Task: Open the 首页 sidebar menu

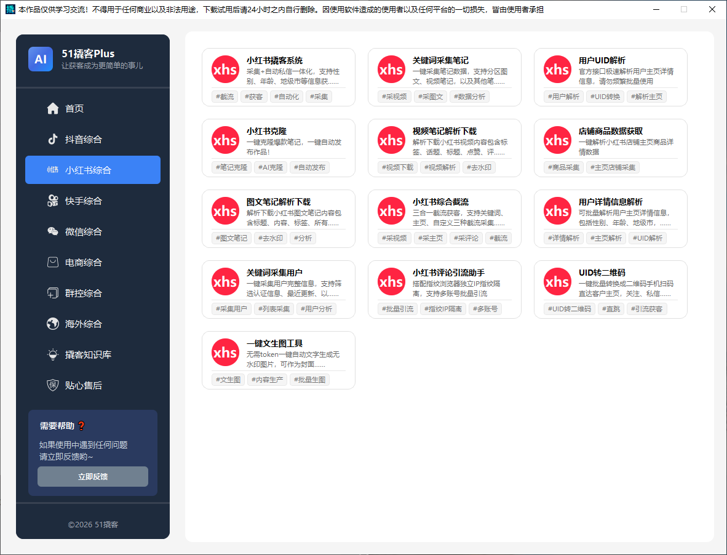Action: 93,108
